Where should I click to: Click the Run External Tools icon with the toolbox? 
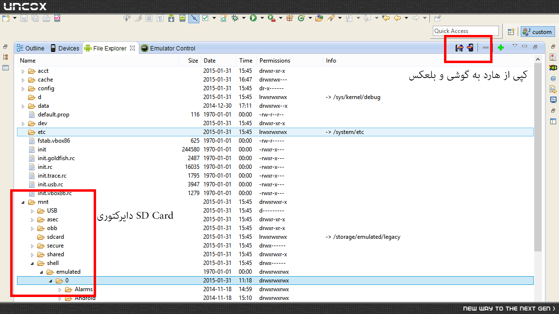271,18
